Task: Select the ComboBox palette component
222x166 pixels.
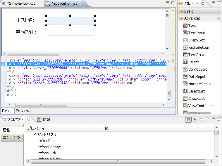Action: click(195, 69)
